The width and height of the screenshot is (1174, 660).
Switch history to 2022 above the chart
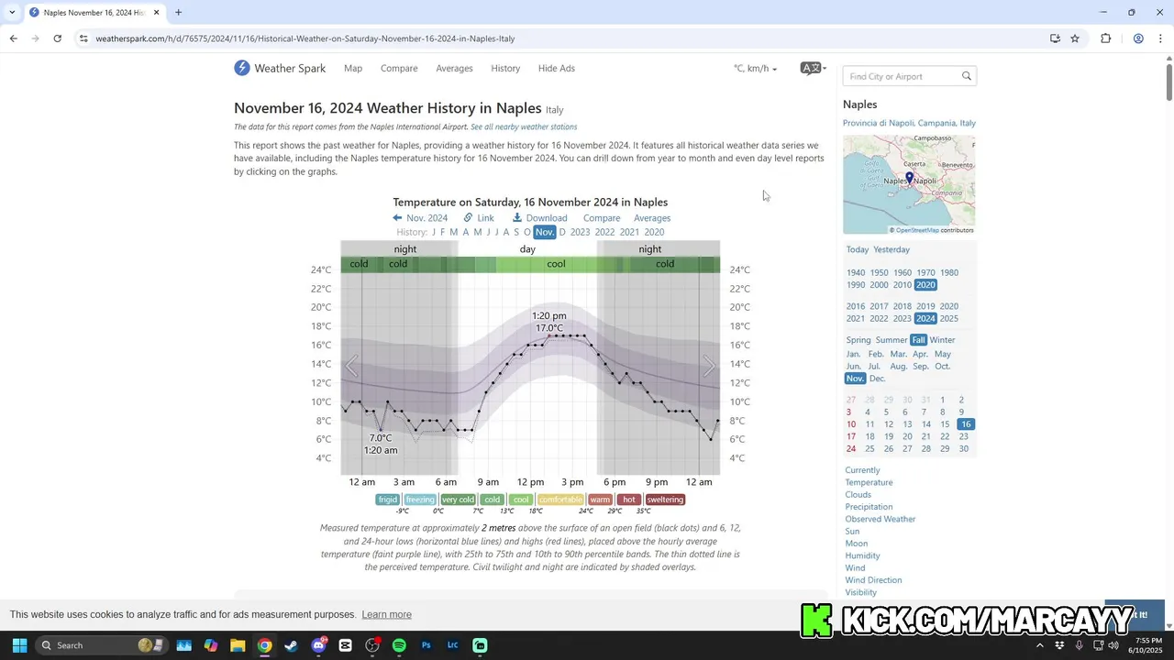604,232
